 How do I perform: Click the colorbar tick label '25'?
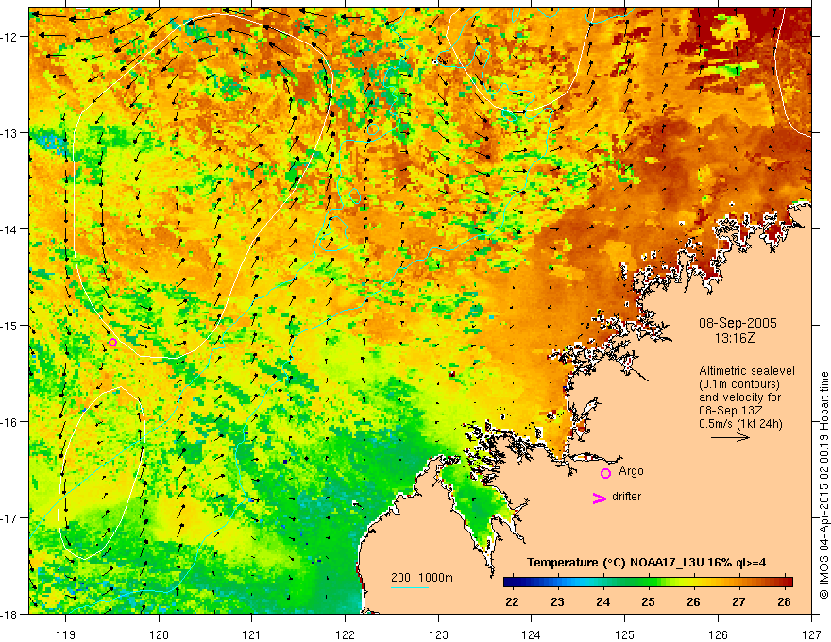(648, 601)
